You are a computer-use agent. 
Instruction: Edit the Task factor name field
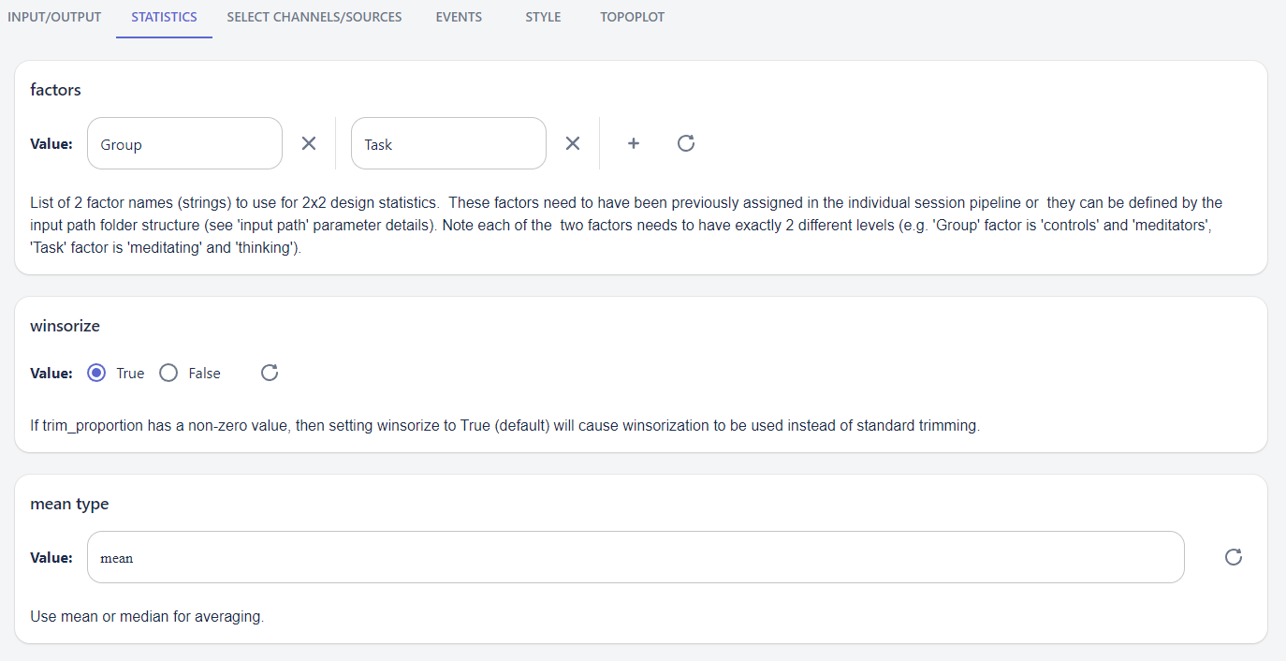448,143
